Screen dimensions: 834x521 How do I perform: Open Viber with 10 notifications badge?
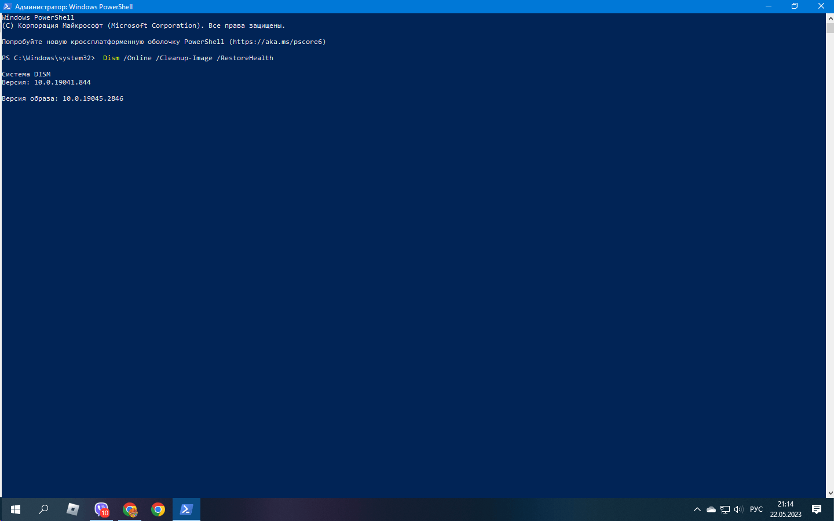(101, 509)
